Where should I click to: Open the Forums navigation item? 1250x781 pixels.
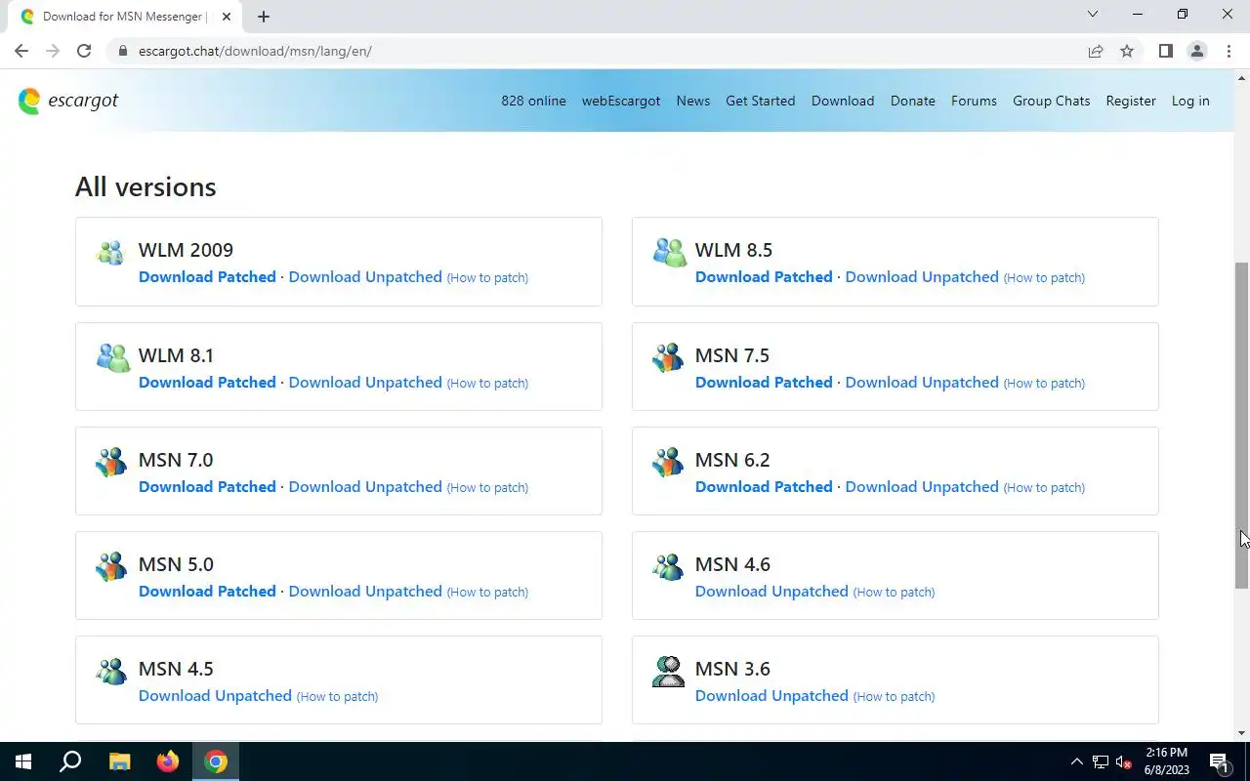pos(975,101)
